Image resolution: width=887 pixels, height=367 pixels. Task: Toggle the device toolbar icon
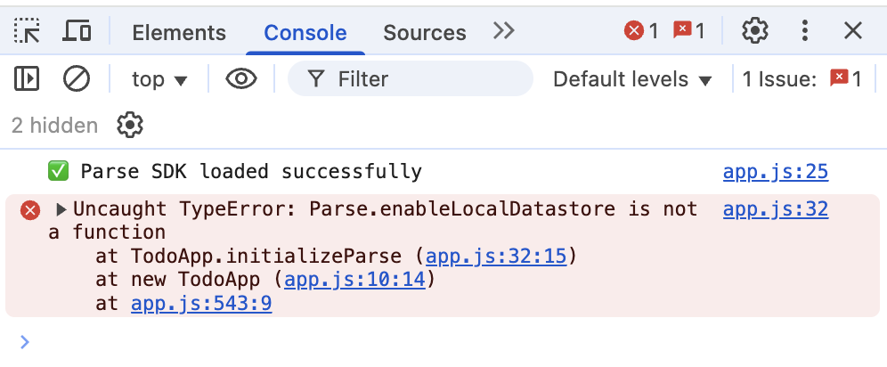[77, 30]
